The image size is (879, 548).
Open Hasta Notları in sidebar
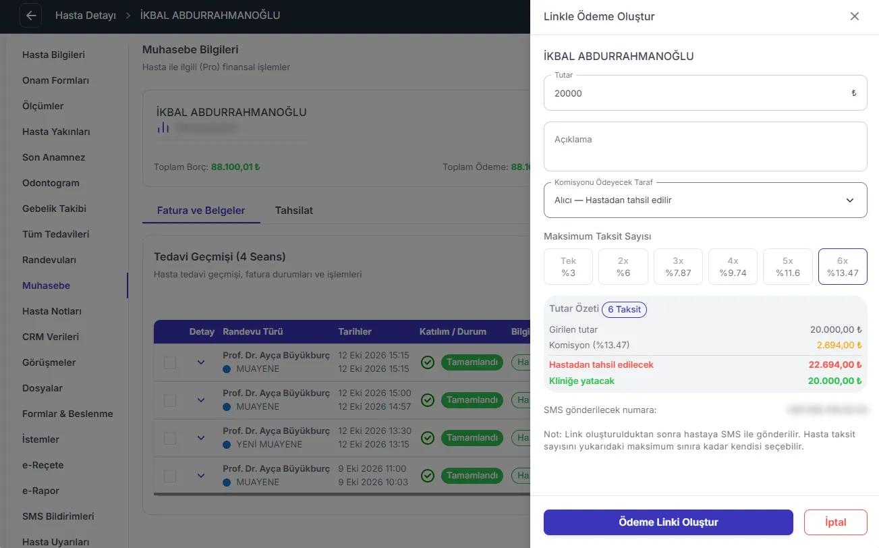click(52, 311)
